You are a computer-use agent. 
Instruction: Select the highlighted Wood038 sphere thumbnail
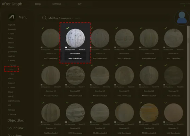point(75,38)
